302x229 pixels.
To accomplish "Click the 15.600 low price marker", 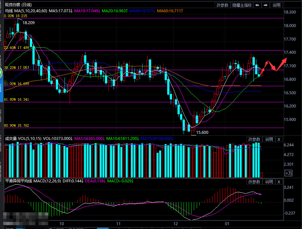I will [x=202, y=132].
